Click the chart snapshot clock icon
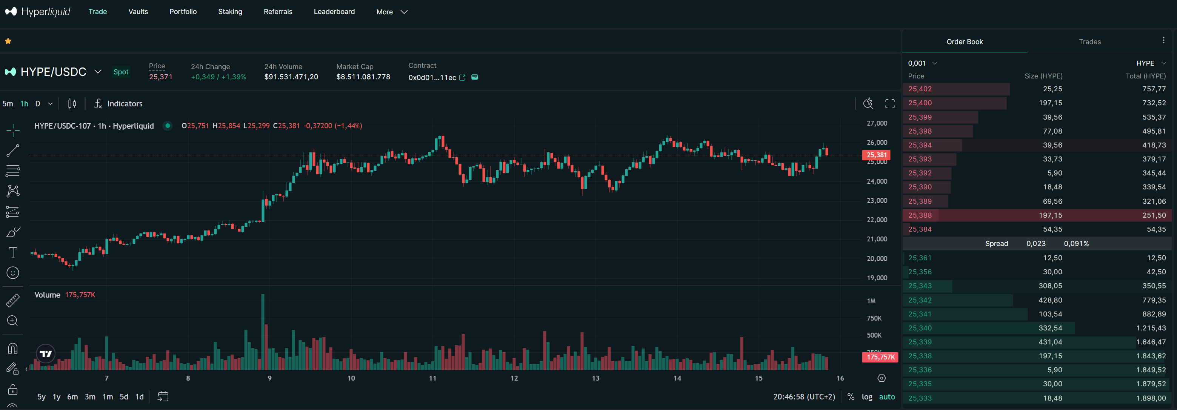 [868, 104]
